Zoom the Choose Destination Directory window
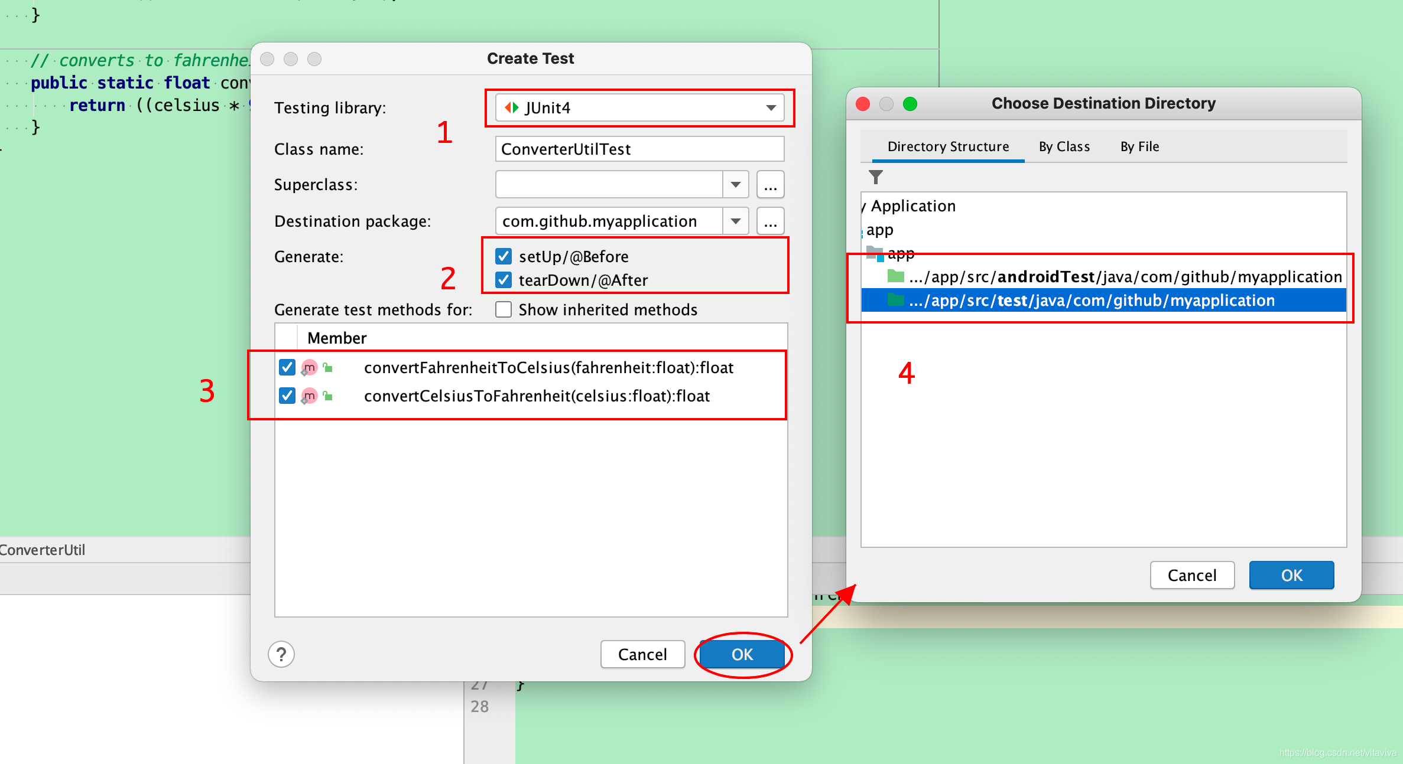 click(x=910, y=104)
